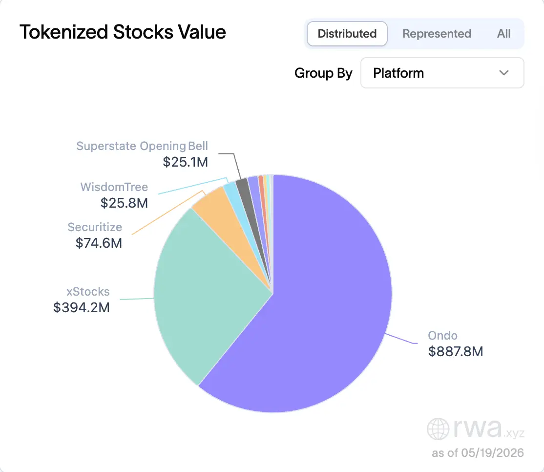The width and height of the screenshot is (544, 472).
Task: Click the WisdomTree $25.8M label
Action: [x=114, y=195]
